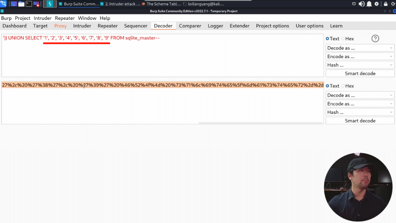This screenshot has height=223, width=396.
Task: Open the Kali dragon applications menu
Action: coord(3,4)
